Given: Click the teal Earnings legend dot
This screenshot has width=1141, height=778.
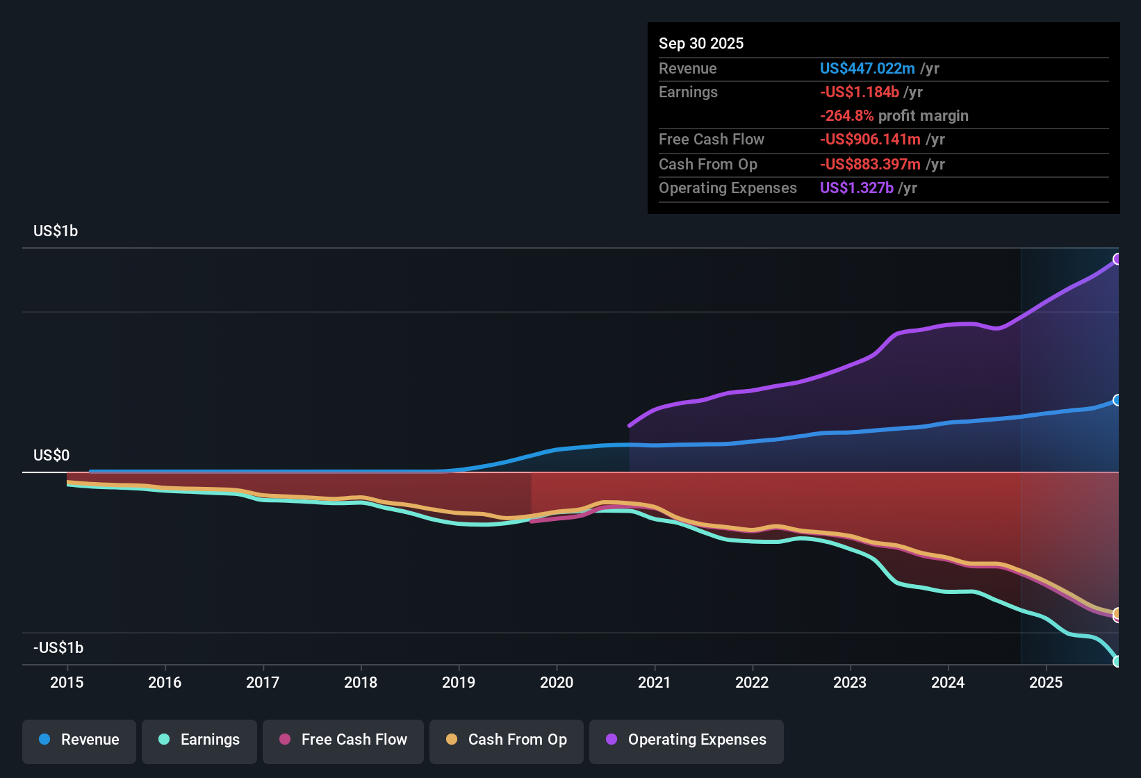Looking at the screenshot, I should (x=164, y=740).
